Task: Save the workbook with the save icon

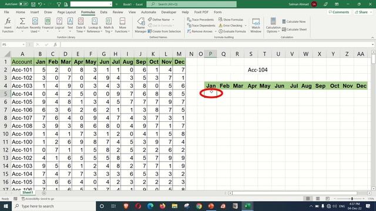Action: 33,4
